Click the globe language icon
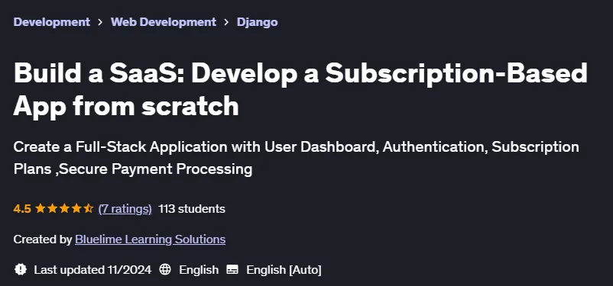This screenshot has width=613, height=286. tap(165, 270)
